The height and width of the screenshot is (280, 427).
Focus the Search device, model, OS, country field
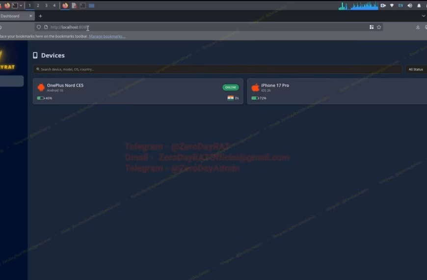217,69
